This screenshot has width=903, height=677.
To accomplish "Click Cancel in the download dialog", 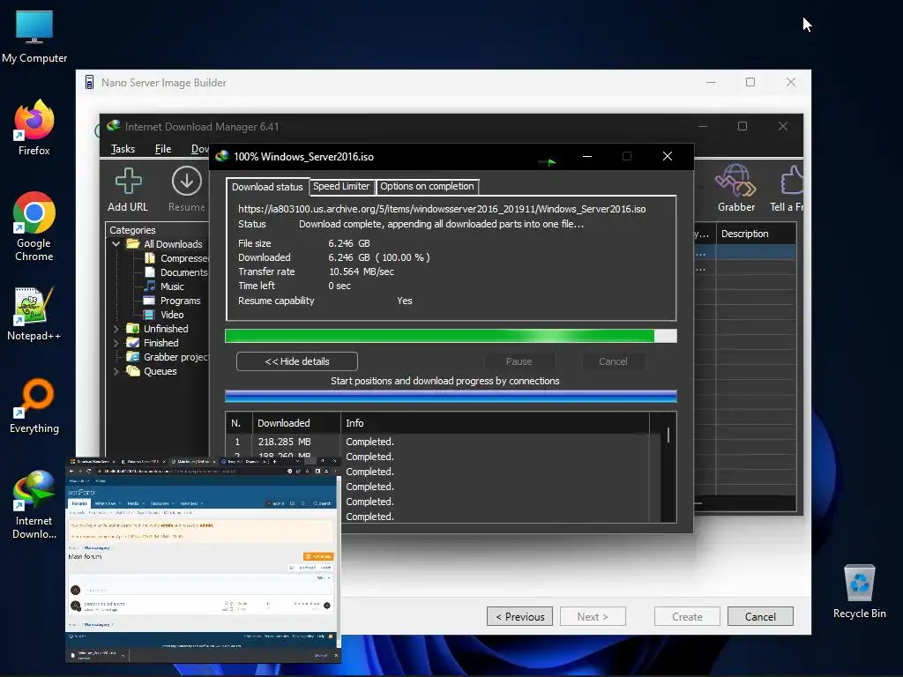I will coord(613,361).
